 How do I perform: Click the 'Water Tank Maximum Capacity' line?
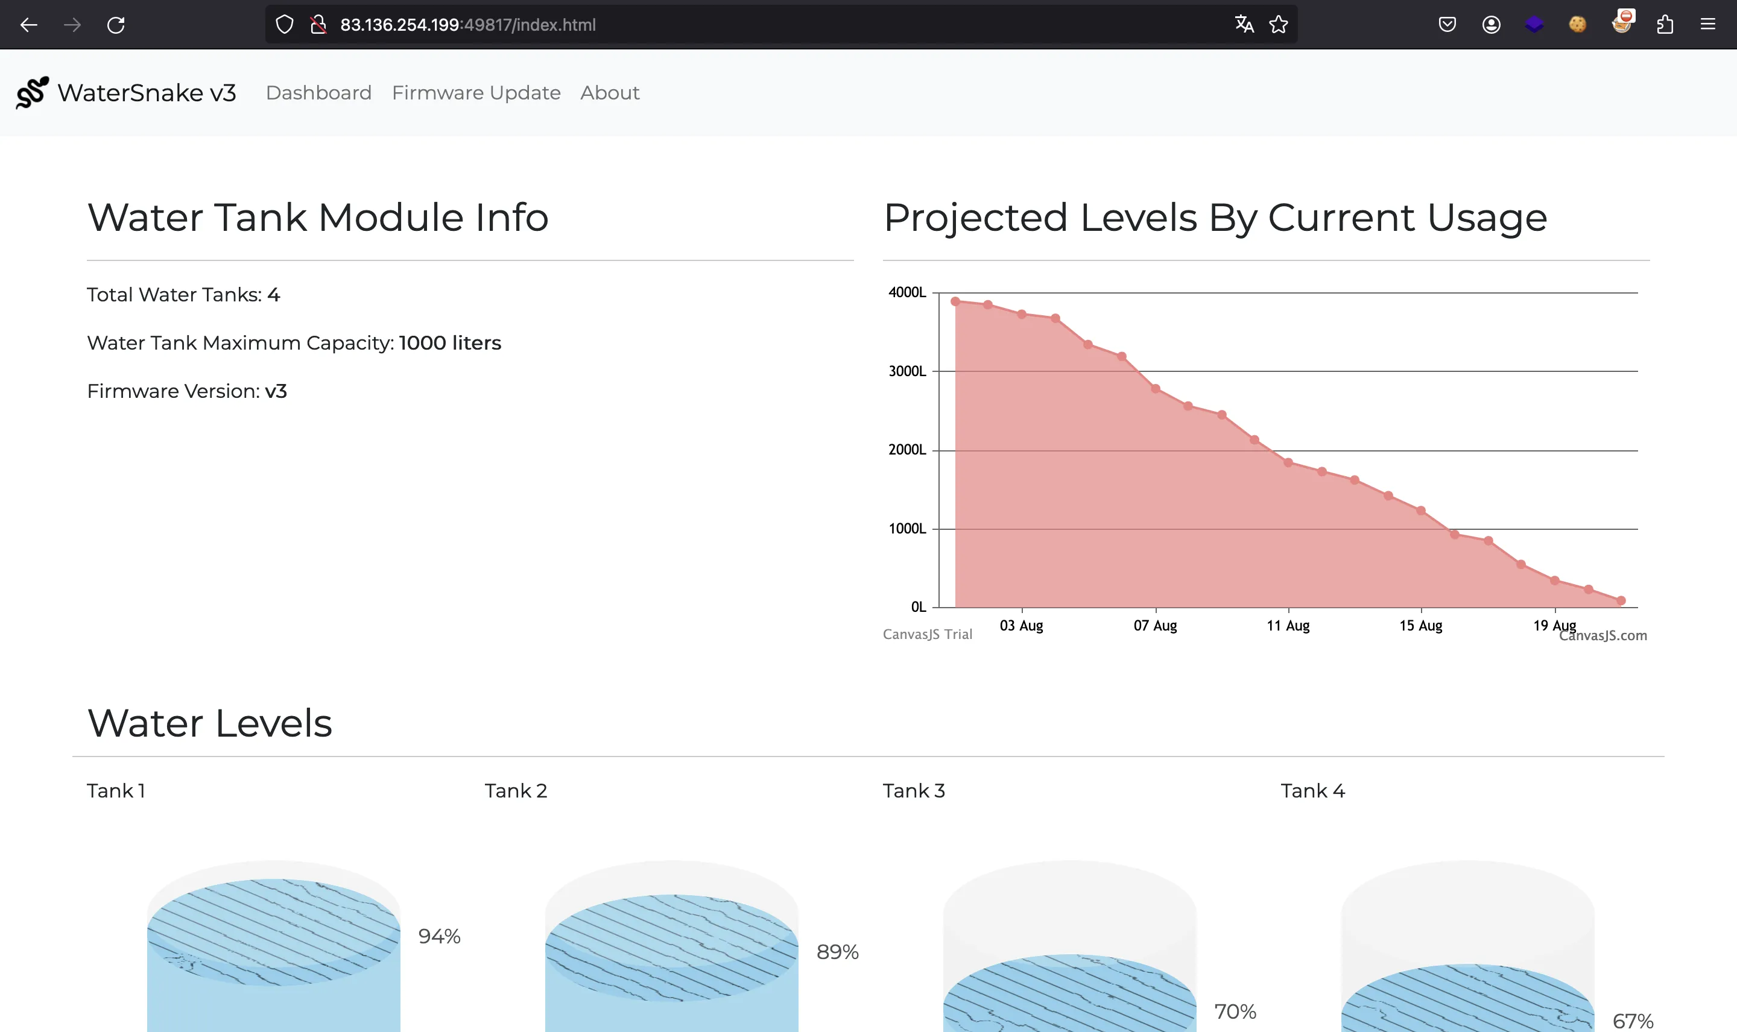click(294, 343)
